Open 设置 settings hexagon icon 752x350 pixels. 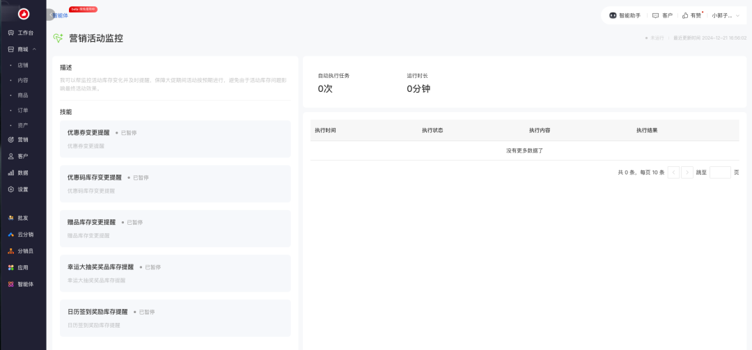[11, 189]
